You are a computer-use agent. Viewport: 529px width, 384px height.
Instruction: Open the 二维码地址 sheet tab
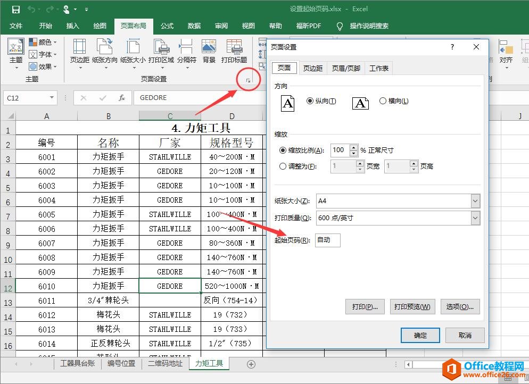[165, 363]
